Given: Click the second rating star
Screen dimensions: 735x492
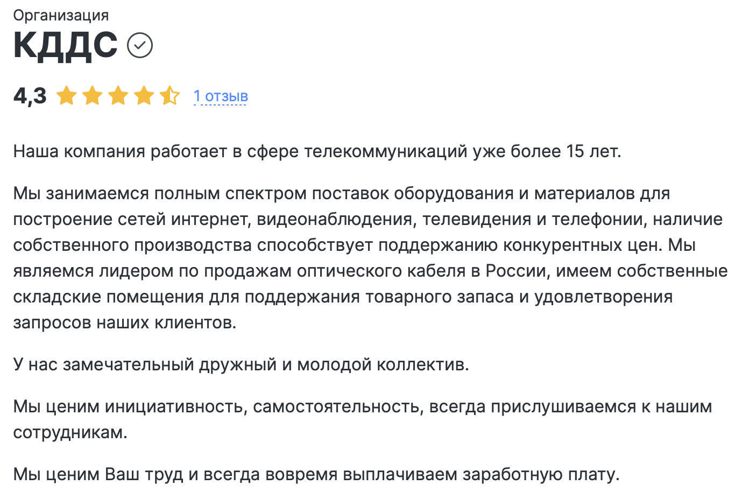Looking at the screenshot, I should tap(93, 96).
